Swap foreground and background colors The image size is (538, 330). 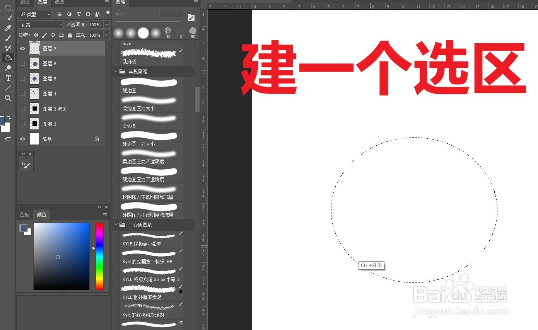pyautogui.click(x=9, y=117)
